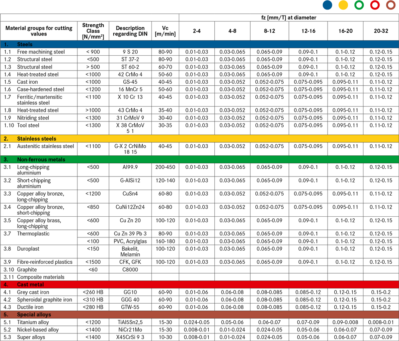
Task: Click the 'ST 60-2' DIN description cell
Action: pyautogui.click(x=130, y=67)
